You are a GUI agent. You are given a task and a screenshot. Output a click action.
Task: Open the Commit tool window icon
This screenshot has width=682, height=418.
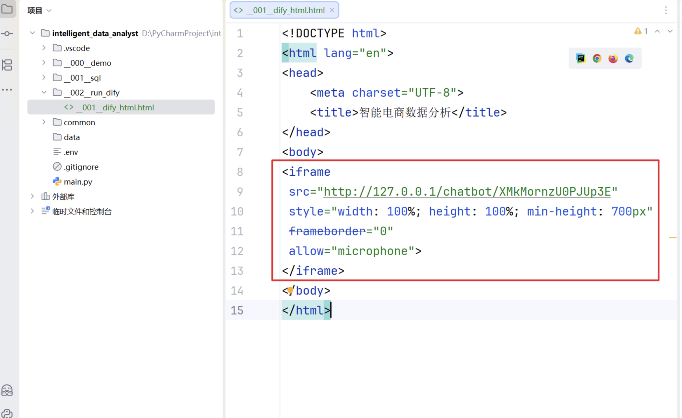7,34
